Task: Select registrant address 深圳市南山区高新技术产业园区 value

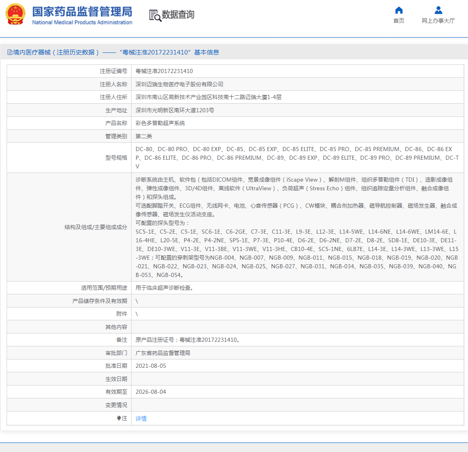Action: (208, 97)
